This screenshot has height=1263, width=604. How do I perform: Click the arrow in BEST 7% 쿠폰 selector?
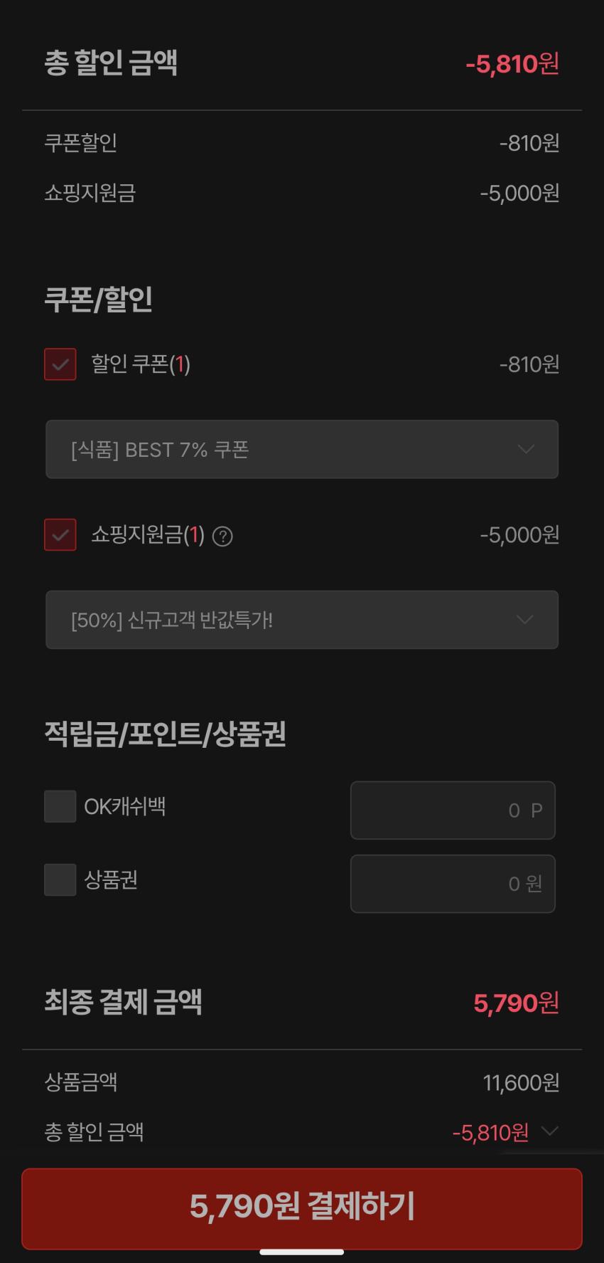click(x=525, y=449)
